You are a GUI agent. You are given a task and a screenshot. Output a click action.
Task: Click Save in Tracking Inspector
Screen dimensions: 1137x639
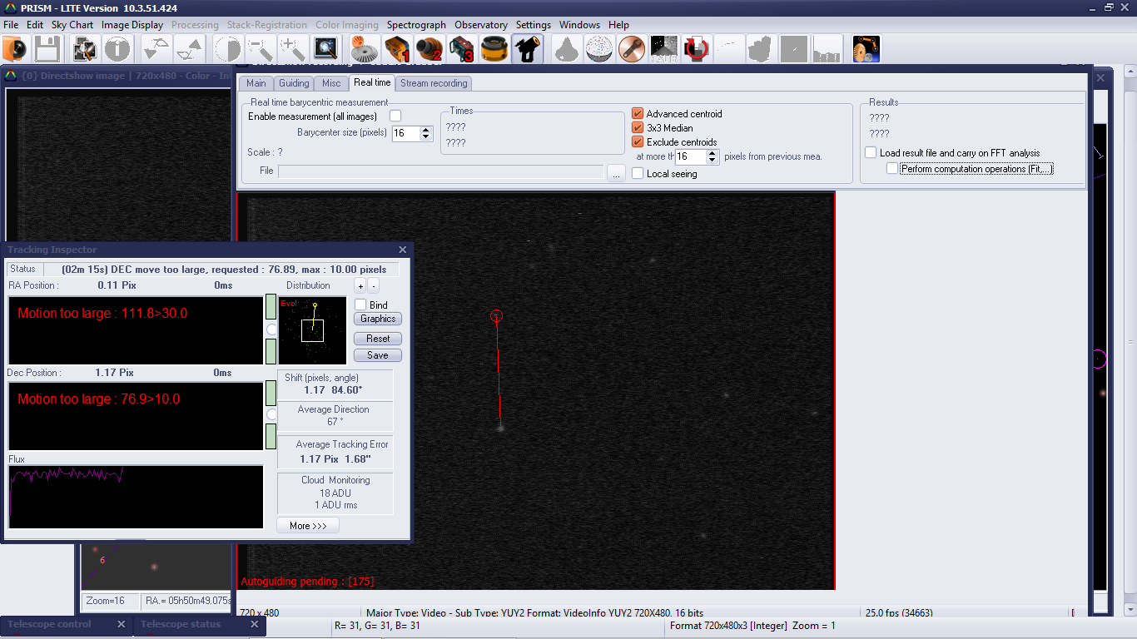378,355
